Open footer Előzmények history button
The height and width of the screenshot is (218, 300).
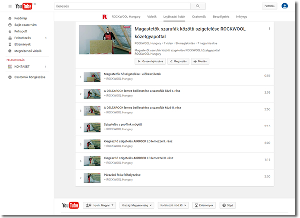[204, 205]
